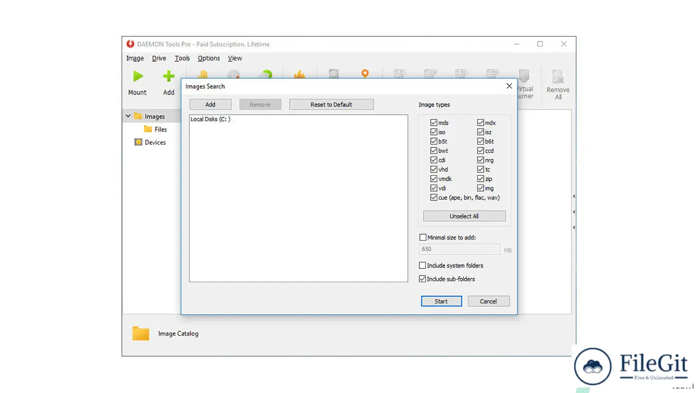Click the green plus Add icon
Viewport: 698px width, 393px height.
pyautogui.click(x=169, y=76)
